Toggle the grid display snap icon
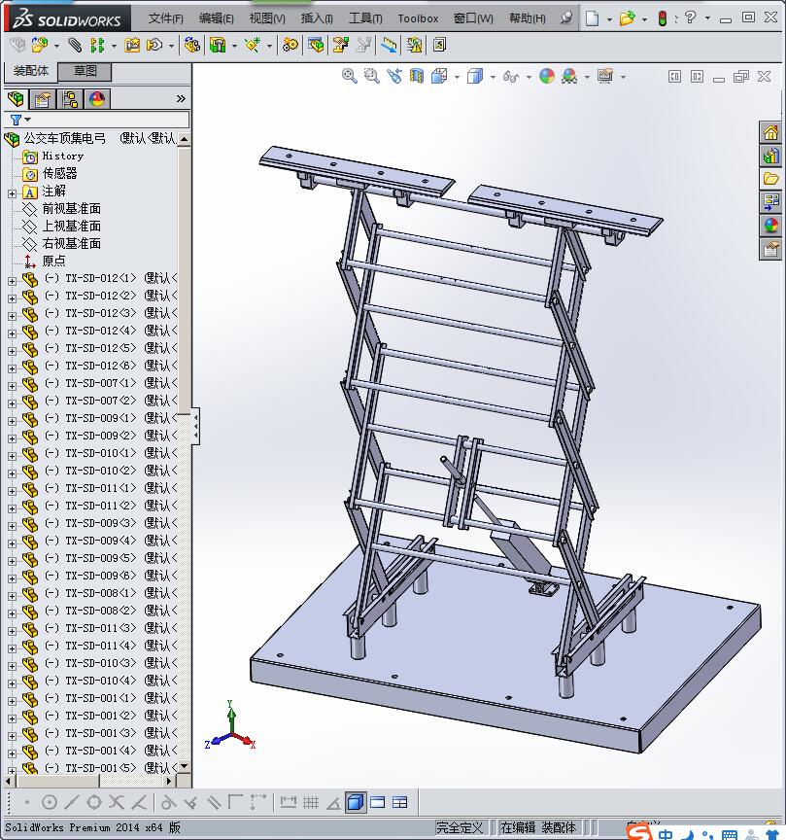The image size is (786, 840). (311, 802)
